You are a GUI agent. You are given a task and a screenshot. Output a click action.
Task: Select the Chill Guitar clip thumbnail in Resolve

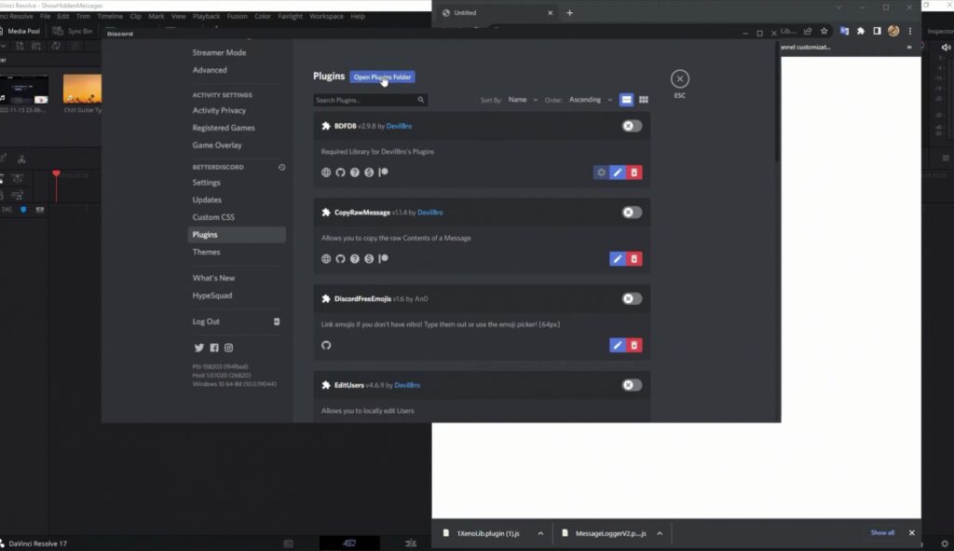82,90
